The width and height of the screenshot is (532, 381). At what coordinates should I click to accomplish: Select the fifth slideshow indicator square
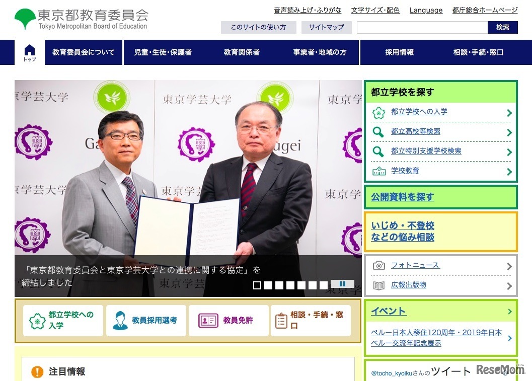click(x=301, y=285)
